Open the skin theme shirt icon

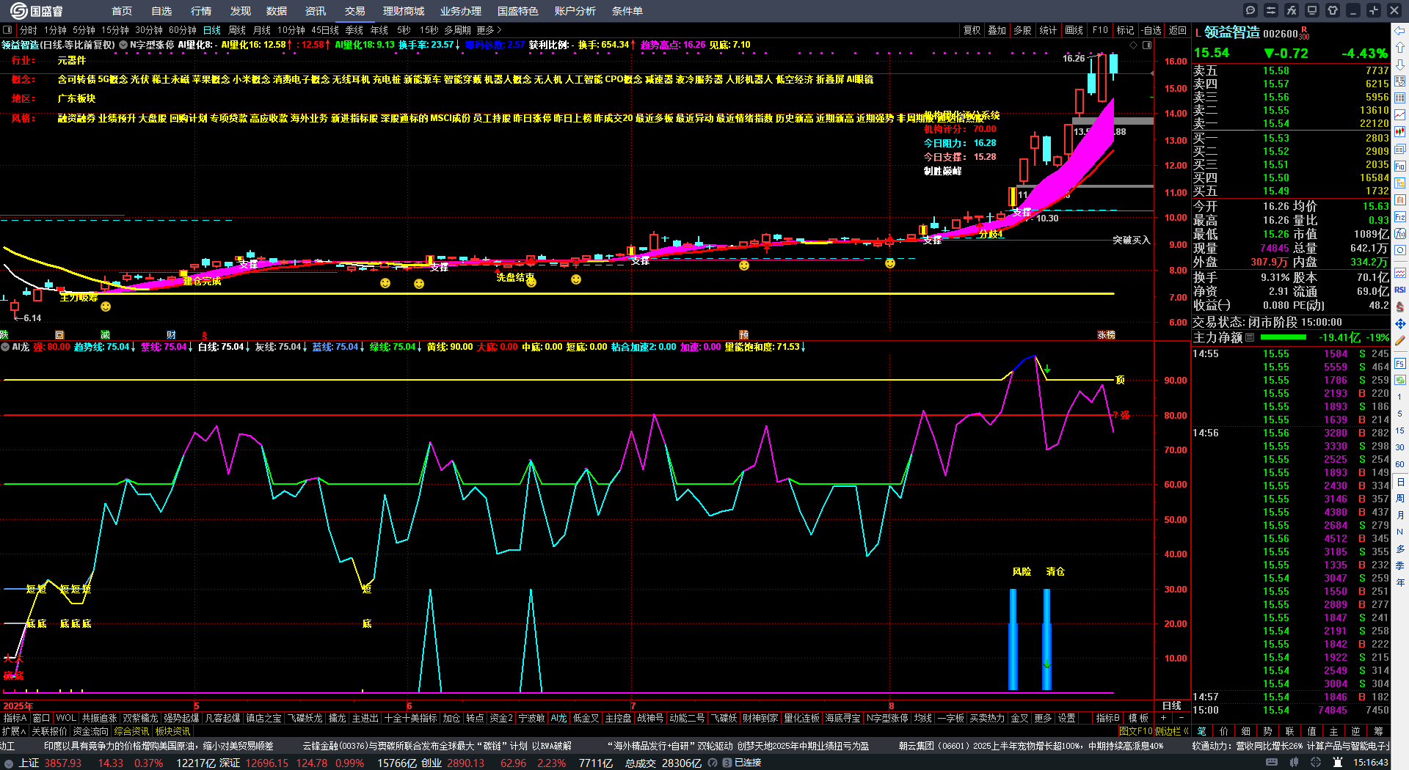pos(1333,10)
